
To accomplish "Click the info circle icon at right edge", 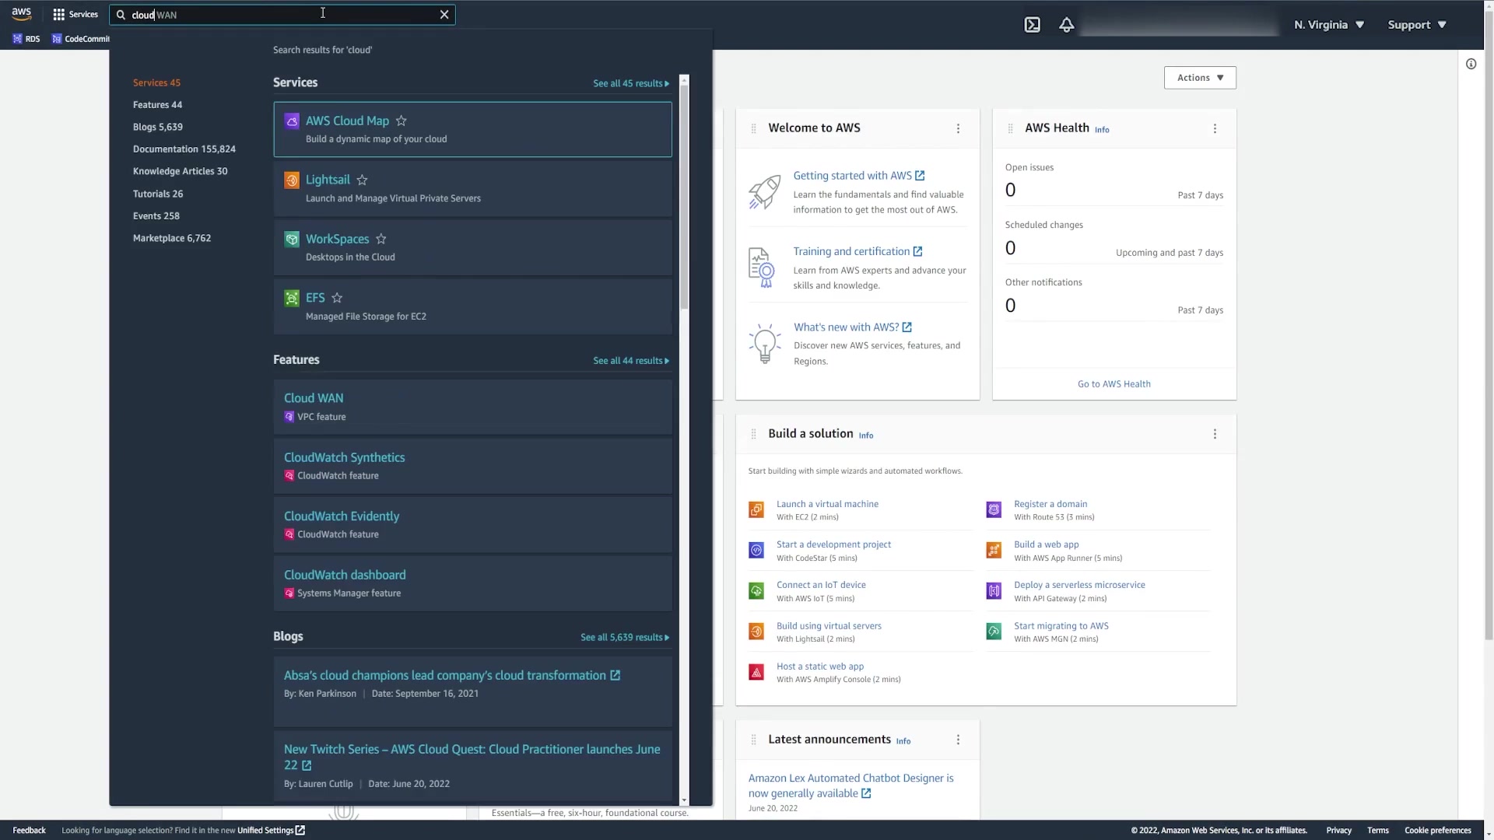I will (1471, 65).
